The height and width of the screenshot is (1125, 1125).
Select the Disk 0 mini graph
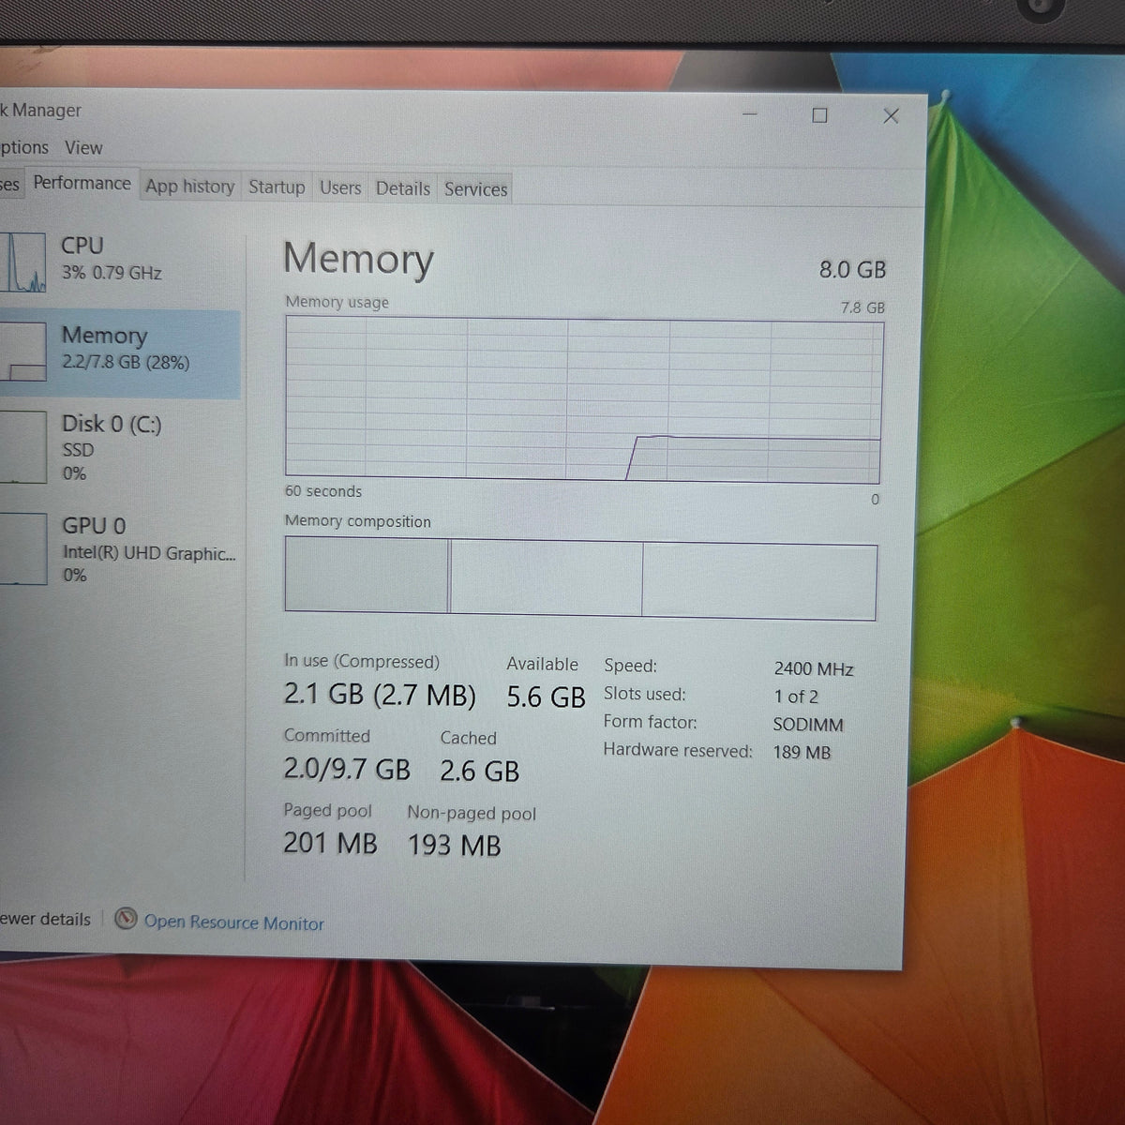point(22,447)
